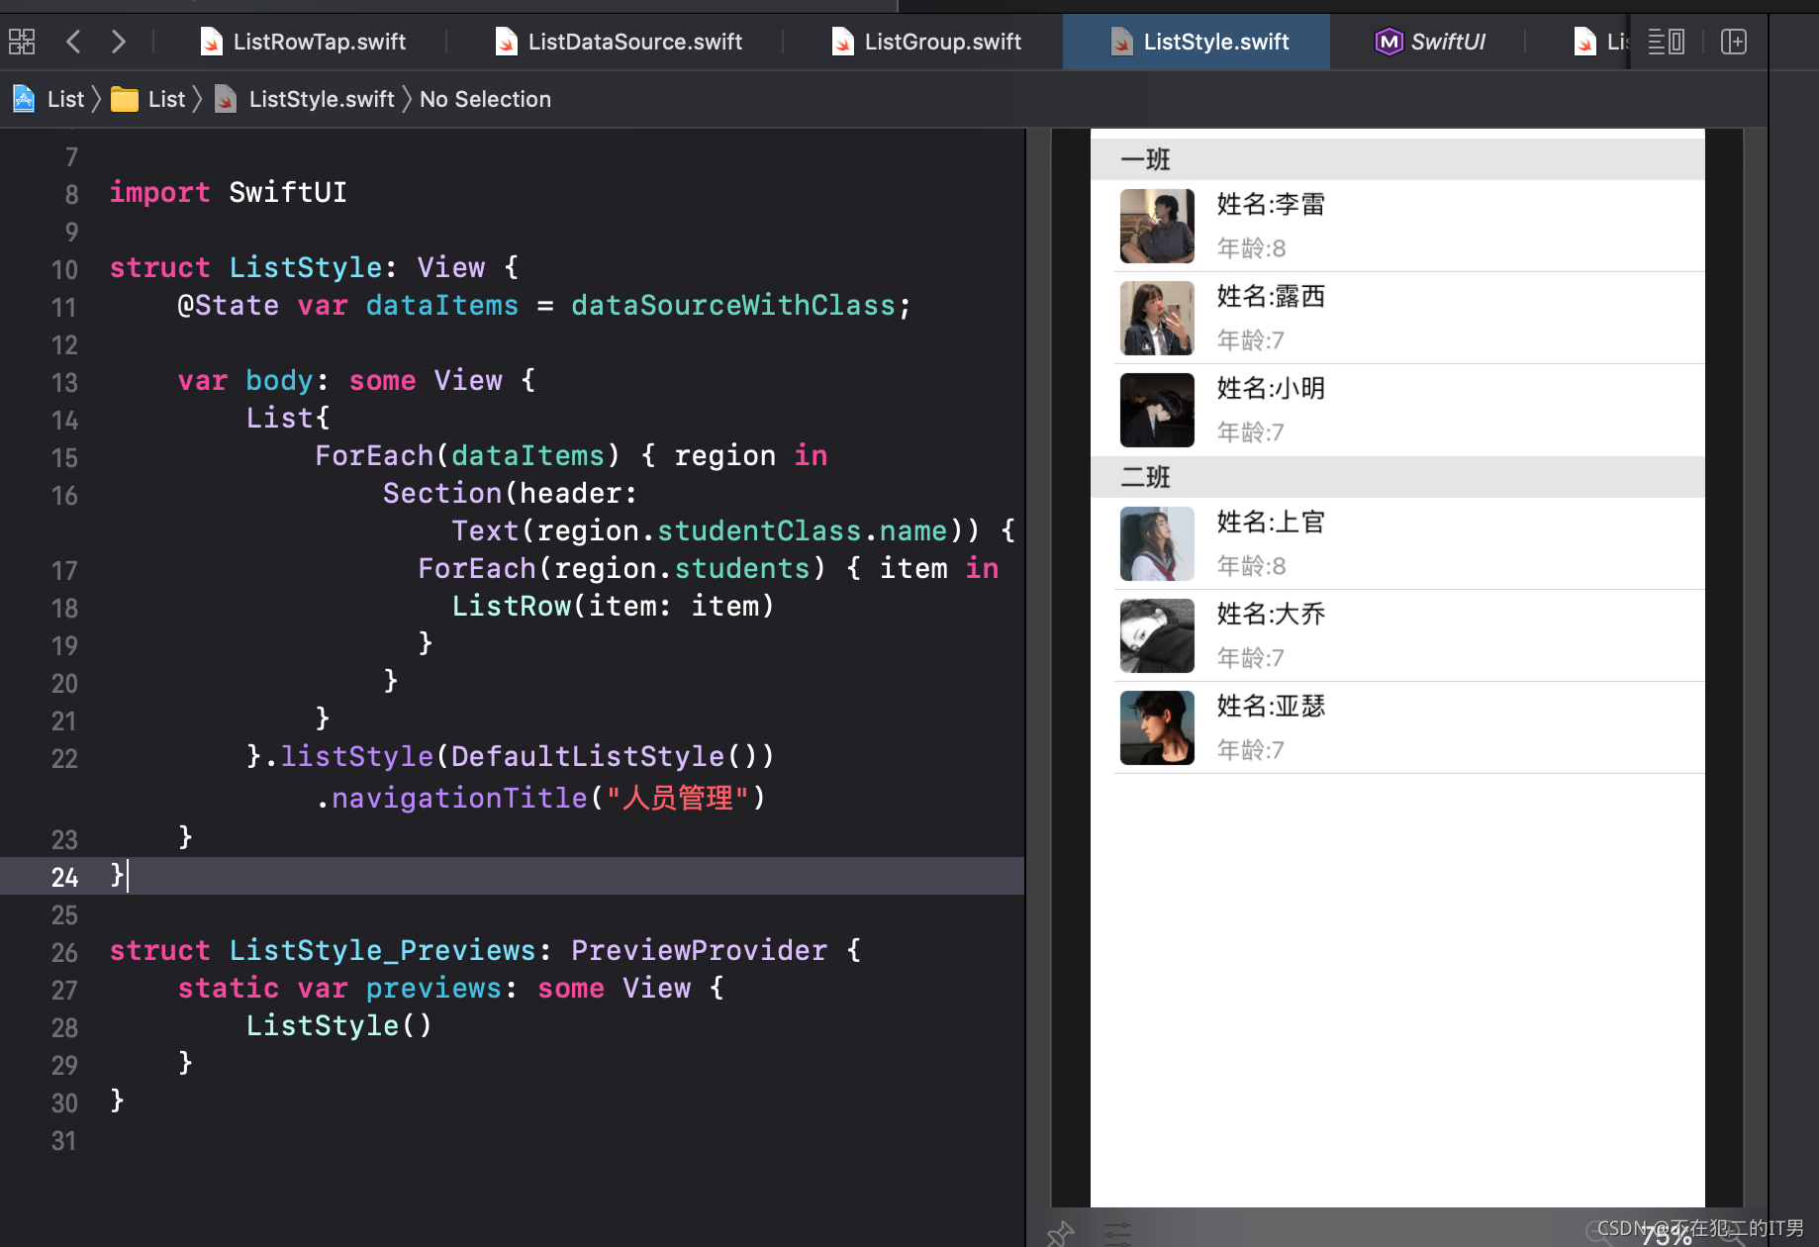Switch to ListDataSource.swift tab
The image size is (1819, 1247).
point(618,42)
